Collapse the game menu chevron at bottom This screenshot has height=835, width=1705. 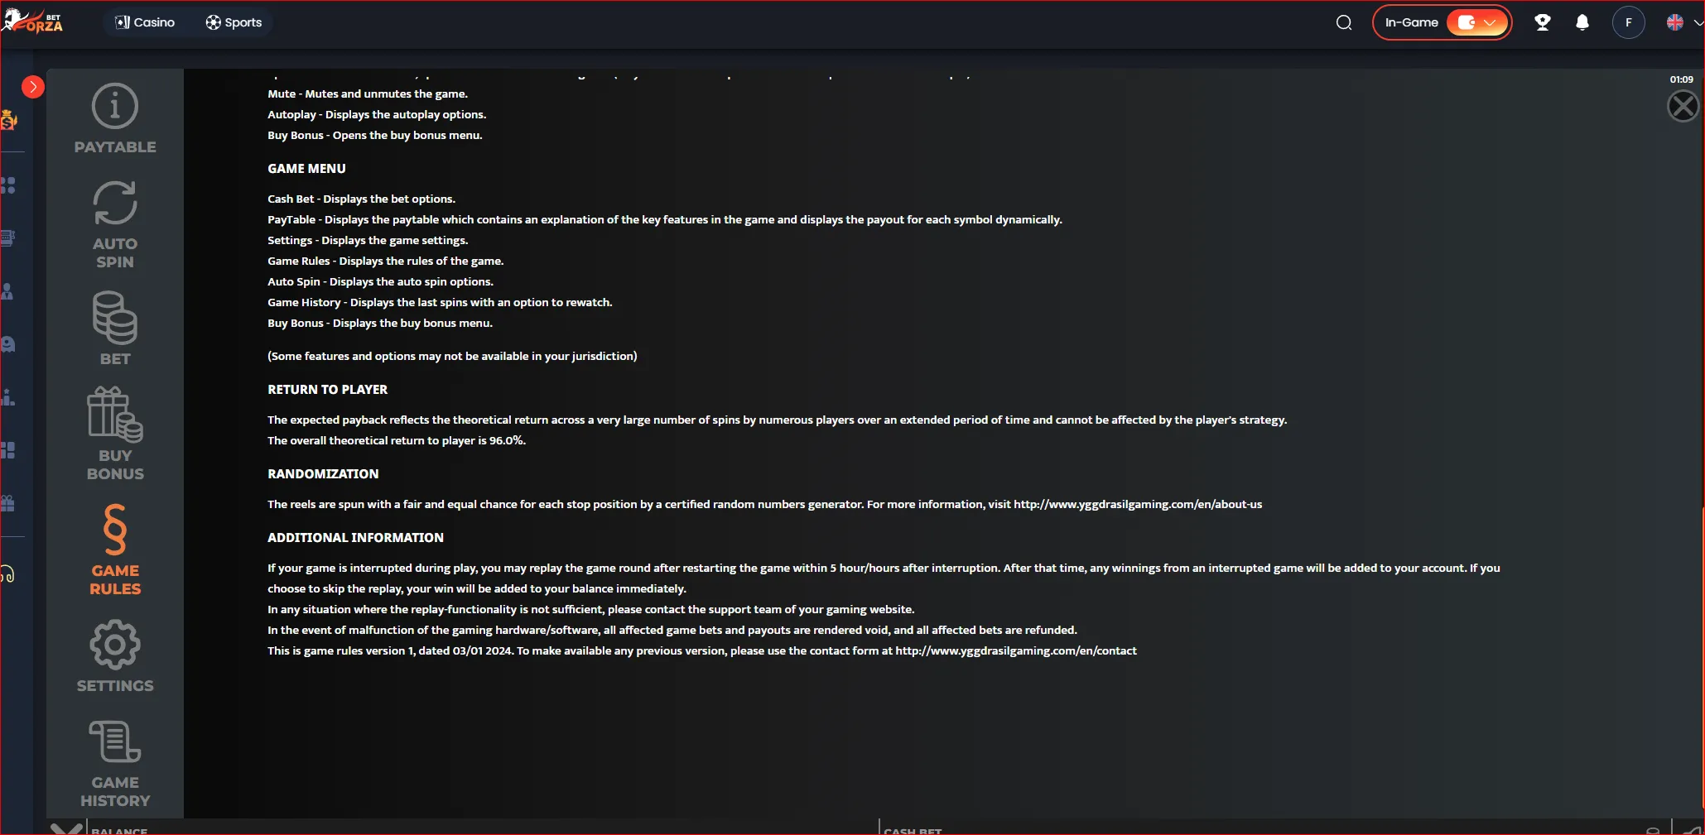click(x=66, y=828)
